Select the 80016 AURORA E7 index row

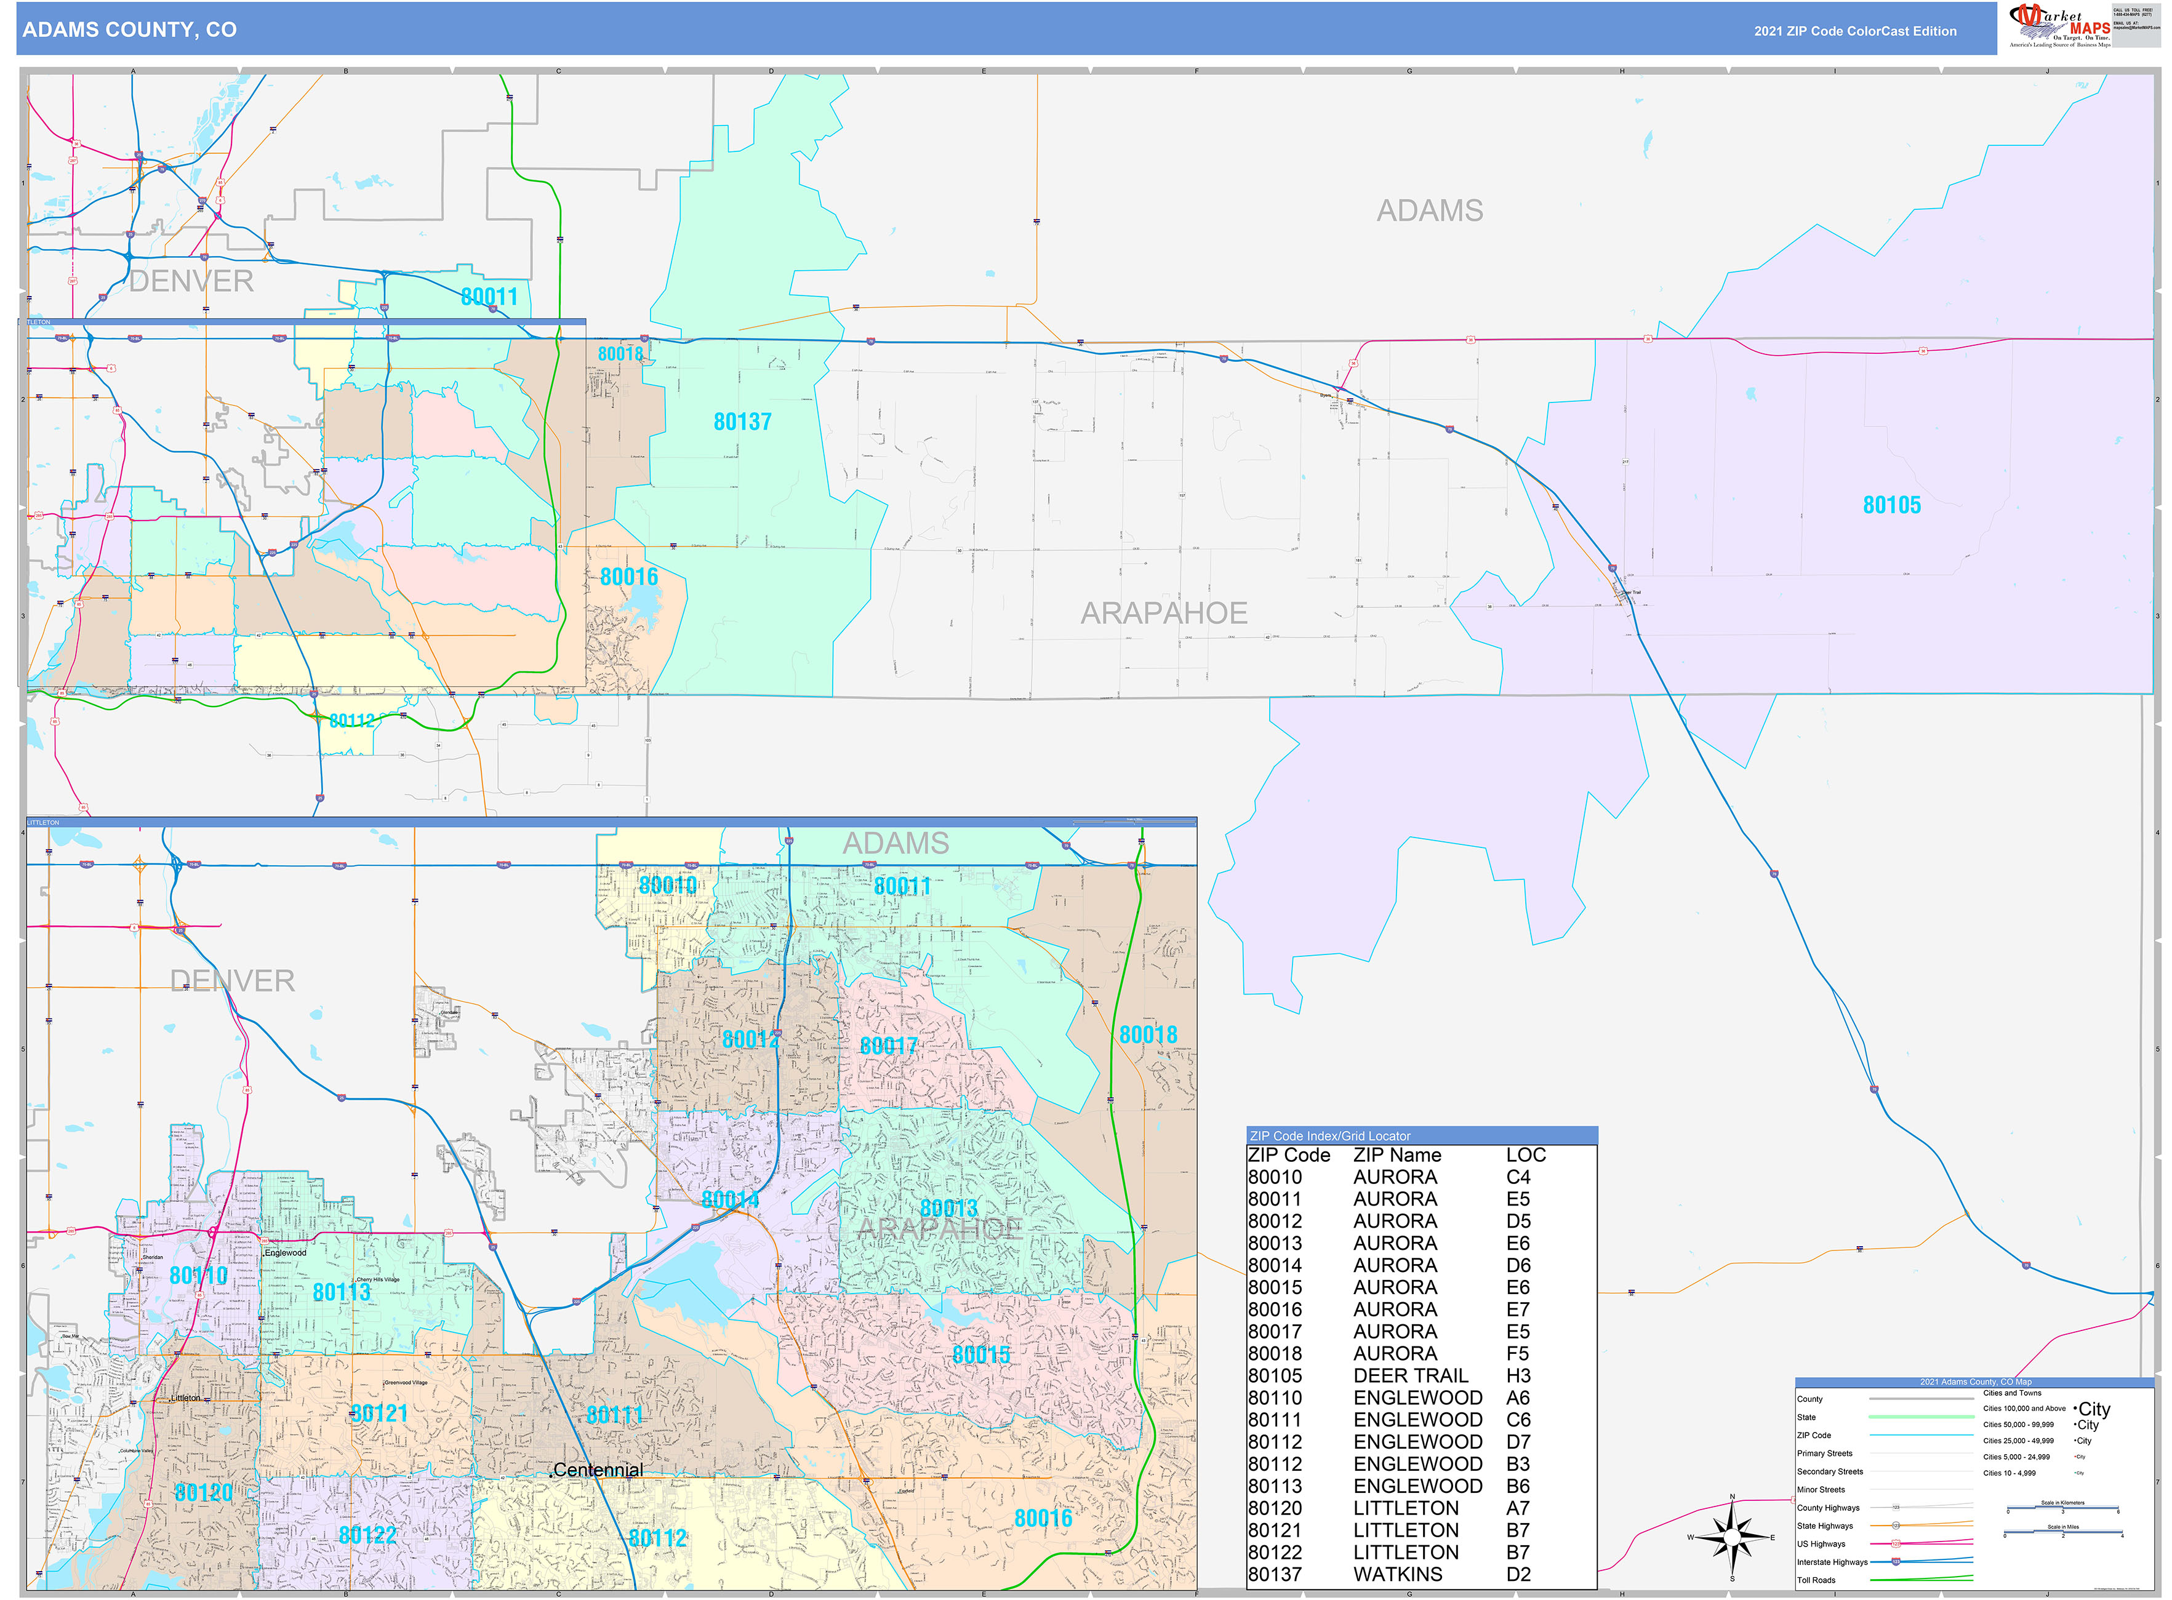coord(1421,1310)
